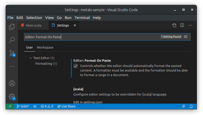Viewport: 203px width, 115px height.
Task: Open the Accounts icon in activity bar
Action: tap(12, 83)
